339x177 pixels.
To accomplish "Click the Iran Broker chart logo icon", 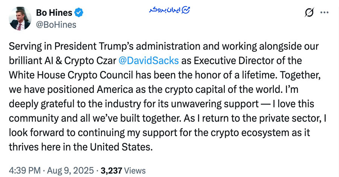I will click(186, 10).
